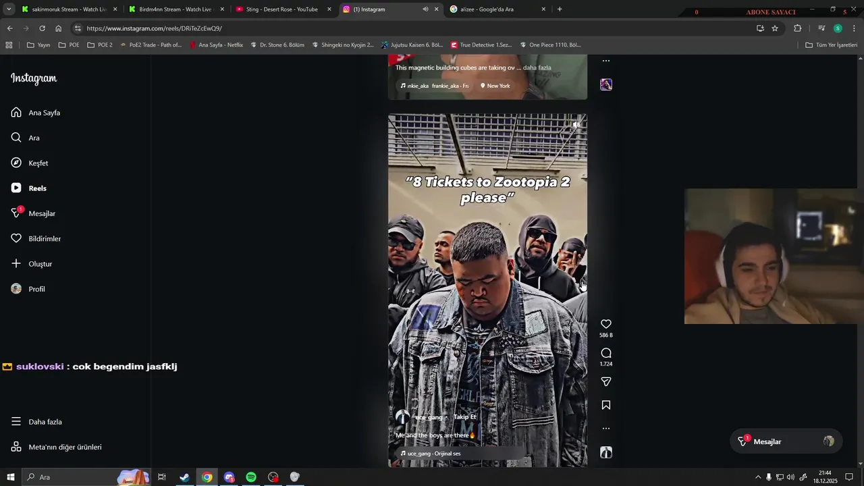Open Task View on the taskbar
The image size is (864, 486).
click(x=162, y=477)
